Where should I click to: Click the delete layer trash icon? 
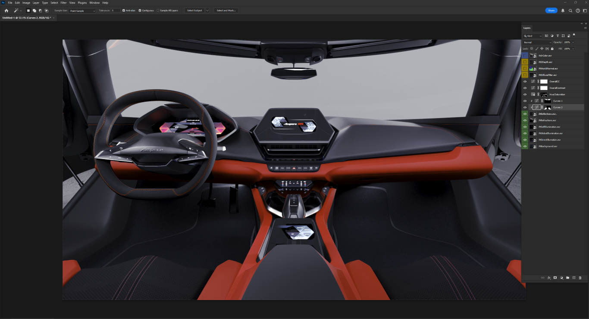(580, 278)
